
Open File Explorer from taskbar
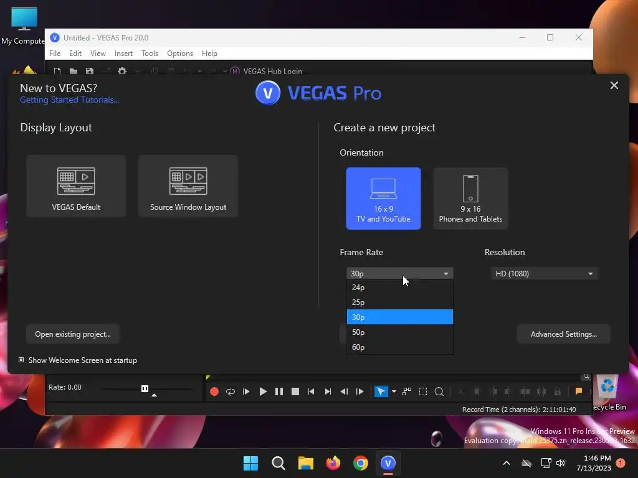305,463
